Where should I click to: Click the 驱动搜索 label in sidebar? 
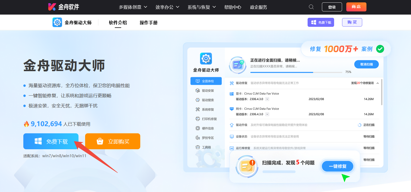click(x=208, y=100)
